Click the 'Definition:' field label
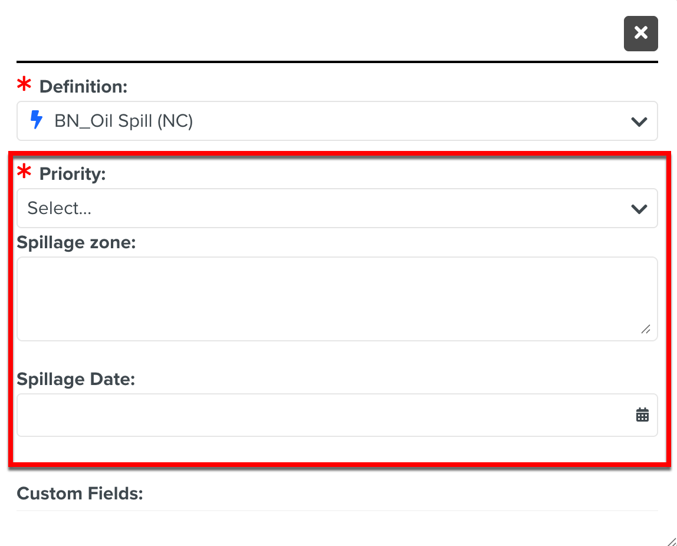Screen dimensions: 677x546 pos(83,87)
